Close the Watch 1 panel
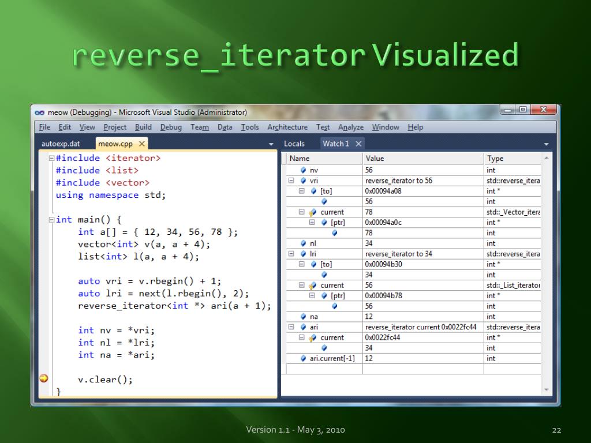 pos(358,144)
